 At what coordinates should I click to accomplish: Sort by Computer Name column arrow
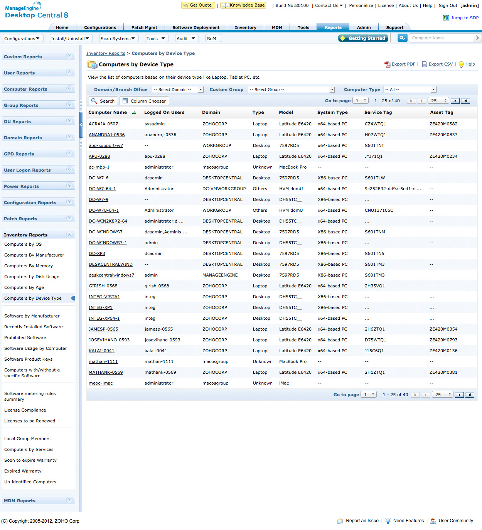134,113
